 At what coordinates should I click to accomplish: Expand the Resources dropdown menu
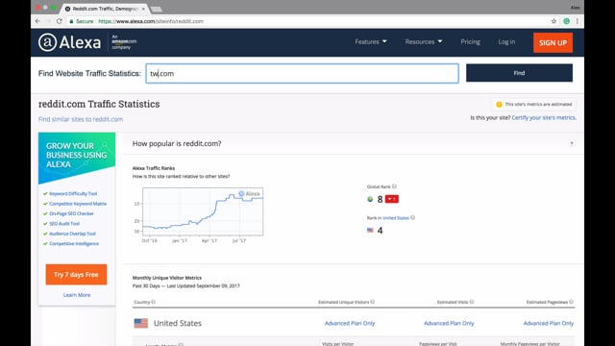(424, 41)
